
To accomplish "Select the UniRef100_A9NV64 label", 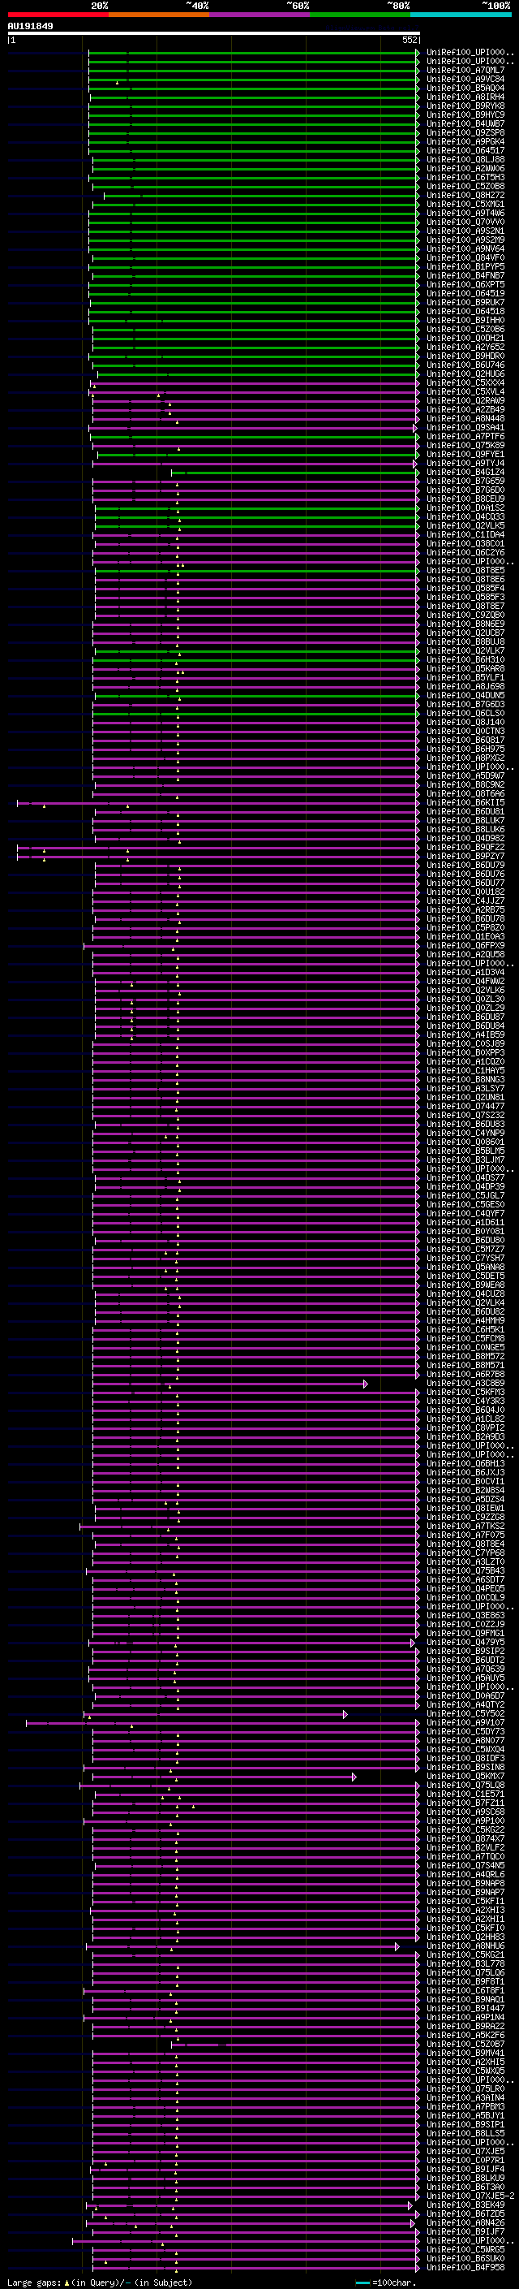I will point(465,248).
